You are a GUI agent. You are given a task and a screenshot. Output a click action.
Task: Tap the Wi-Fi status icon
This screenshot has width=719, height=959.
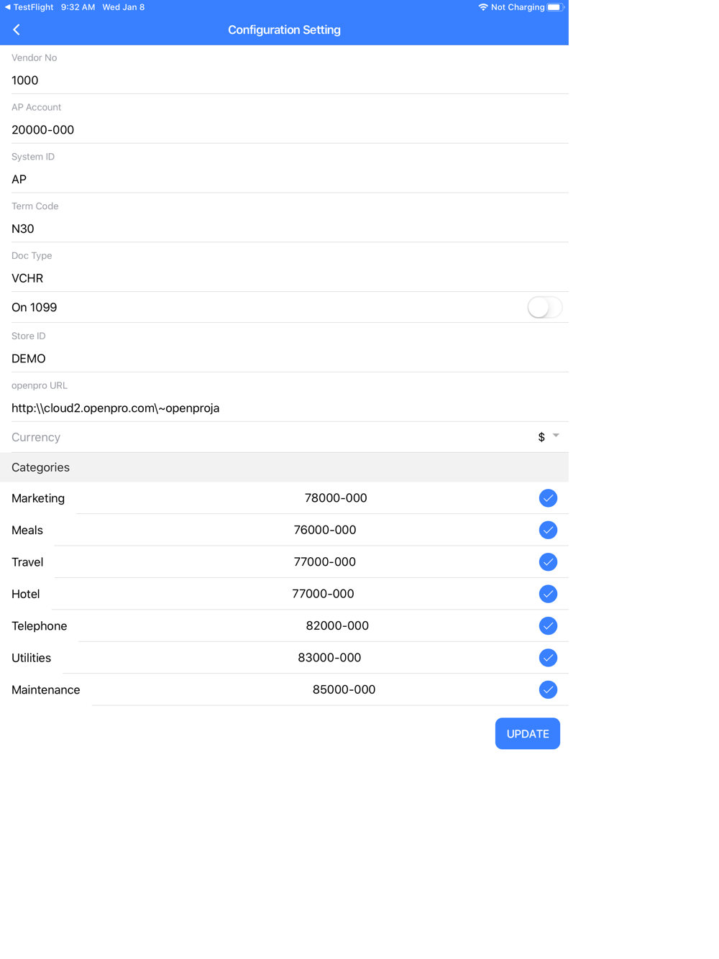[x=483, y=7]
